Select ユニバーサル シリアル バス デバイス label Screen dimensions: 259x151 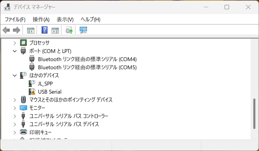point(64,124)
